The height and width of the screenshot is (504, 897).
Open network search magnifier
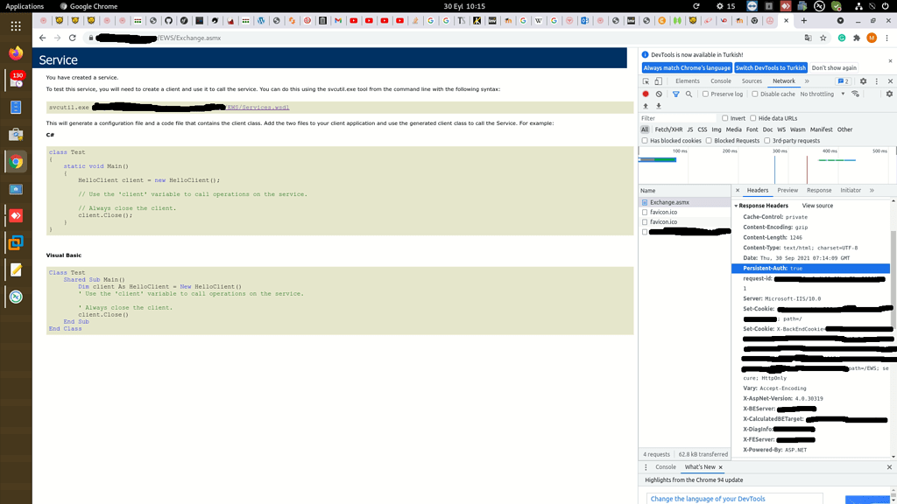pyautogui.click(x=689, y=94)
